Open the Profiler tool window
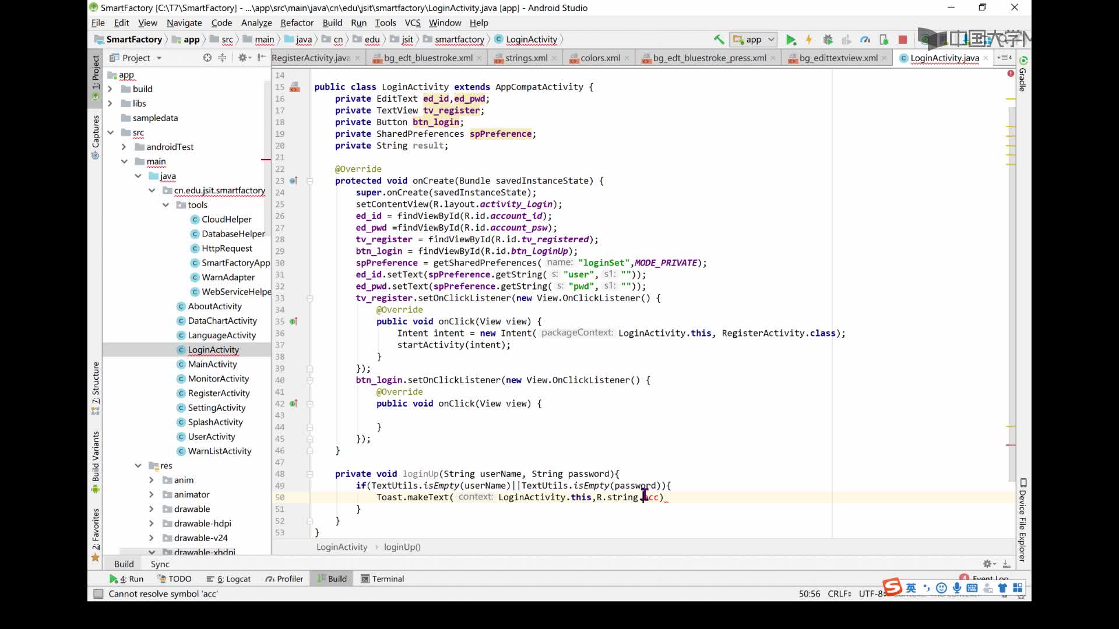This screenshot has width=1119, height=629. point(284,579)
